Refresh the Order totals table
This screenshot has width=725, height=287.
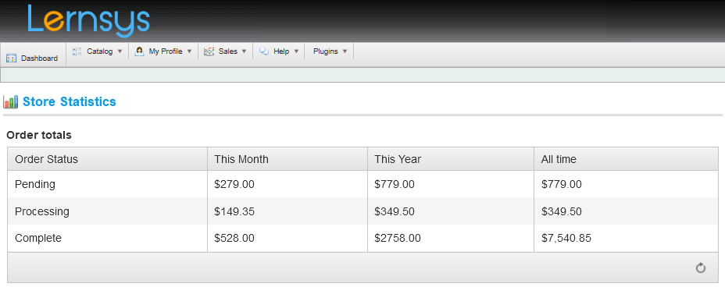(x=701, y=268)
